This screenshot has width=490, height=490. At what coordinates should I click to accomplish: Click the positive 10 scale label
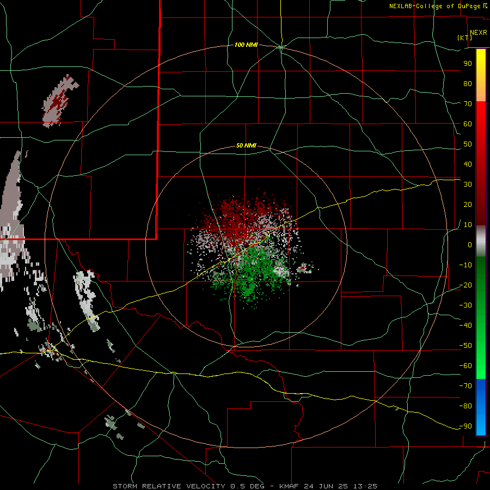click(468, 225)
